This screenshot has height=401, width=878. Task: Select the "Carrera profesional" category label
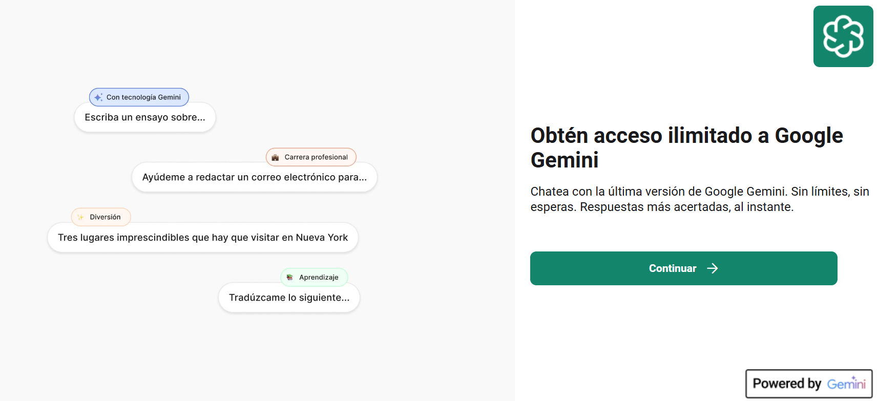pyautogui.click(x=316, y=157)
